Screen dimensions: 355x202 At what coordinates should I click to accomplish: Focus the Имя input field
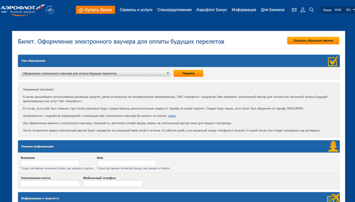click(x=126, y=163)
